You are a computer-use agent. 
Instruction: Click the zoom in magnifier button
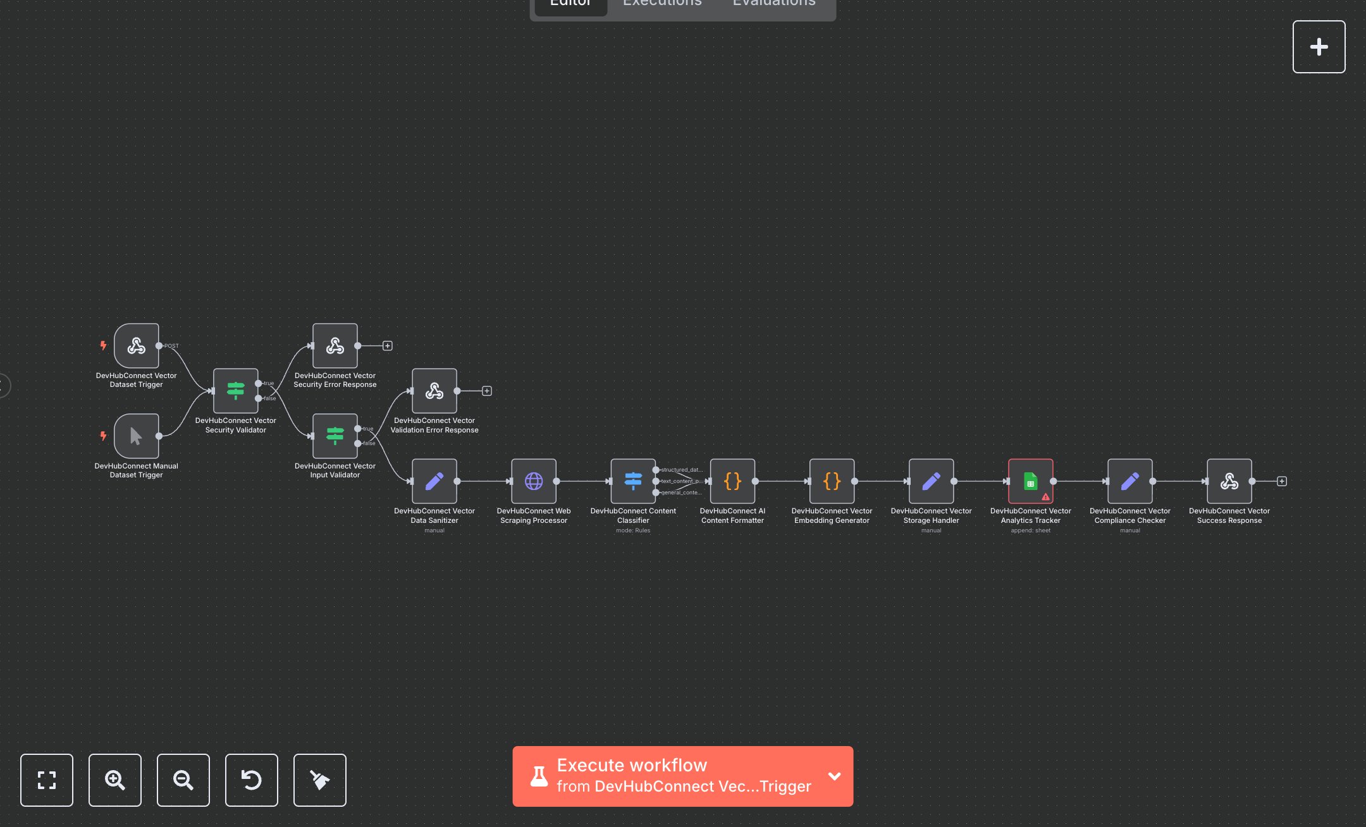point(115,780)
